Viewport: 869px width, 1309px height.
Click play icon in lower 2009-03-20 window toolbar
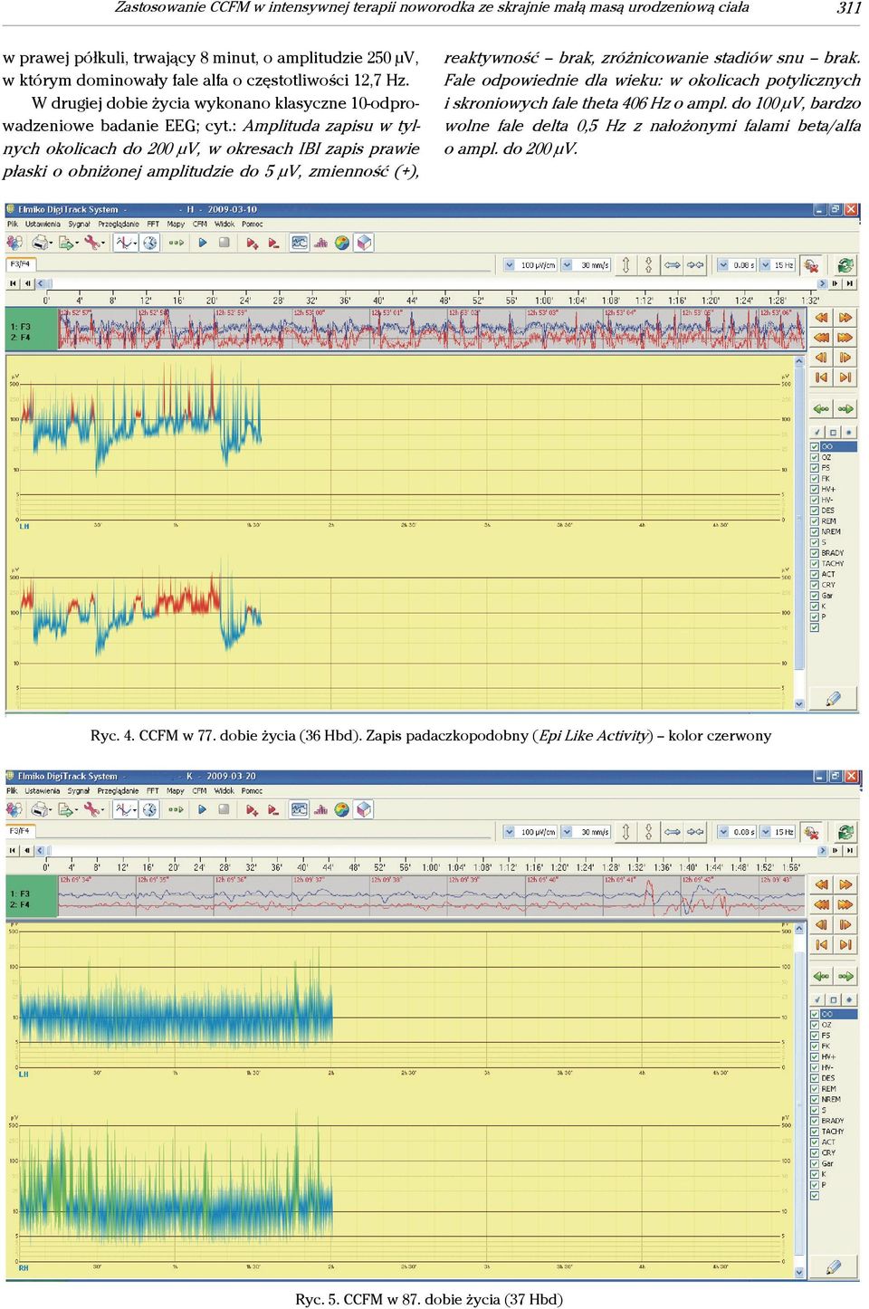pyautogui.click(x=203, y=809)
